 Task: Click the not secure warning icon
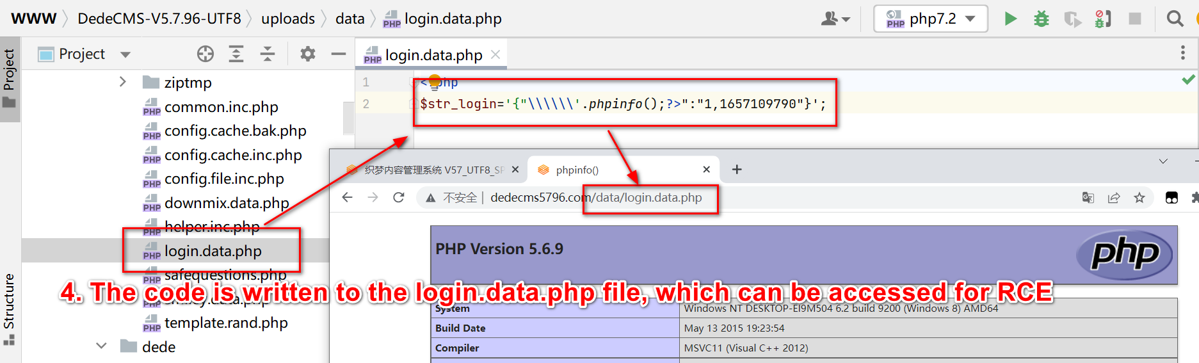[x=431, y=198]
